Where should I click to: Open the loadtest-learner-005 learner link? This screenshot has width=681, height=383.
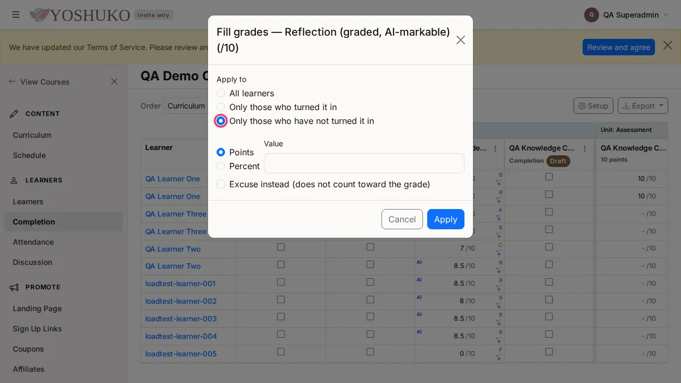(x=181, y=354)
